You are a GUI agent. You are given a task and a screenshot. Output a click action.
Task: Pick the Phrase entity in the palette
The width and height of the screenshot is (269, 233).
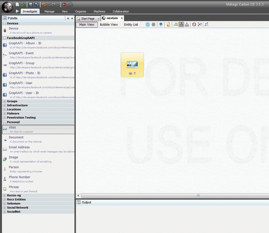(x=38, y=189)
